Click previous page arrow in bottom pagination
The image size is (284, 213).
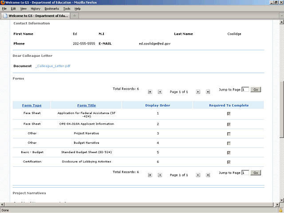coord(160,175)
